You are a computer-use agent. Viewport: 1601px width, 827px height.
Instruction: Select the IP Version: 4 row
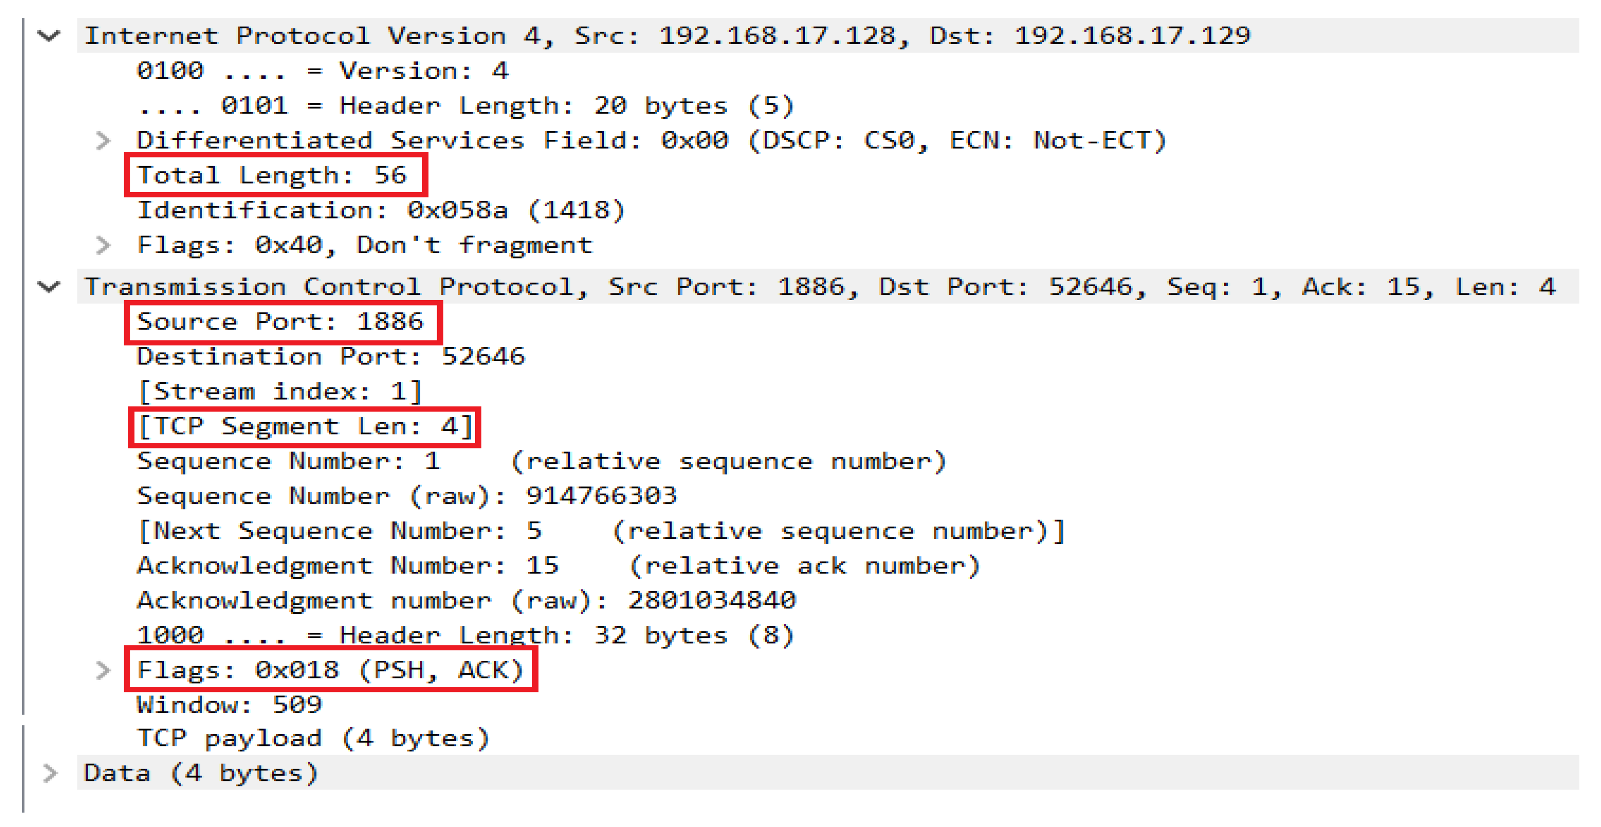coord(323,72)
